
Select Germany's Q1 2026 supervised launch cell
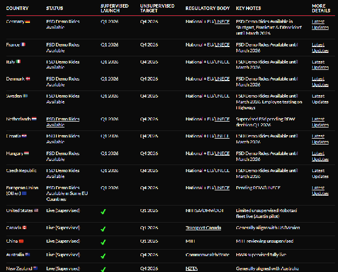pyautogui.click(x=109, y=22)
